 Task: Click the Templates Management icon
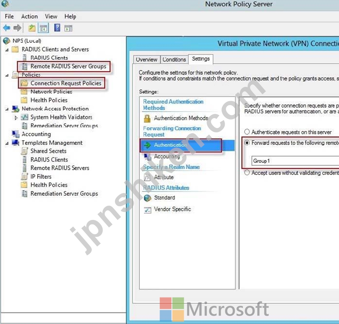[15, 143]
